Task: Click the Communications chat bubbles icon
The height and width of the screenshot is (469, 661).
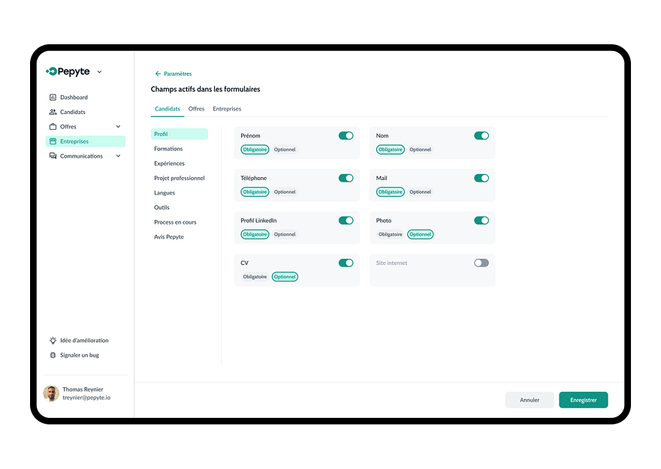Action: [x=53, y=156]
